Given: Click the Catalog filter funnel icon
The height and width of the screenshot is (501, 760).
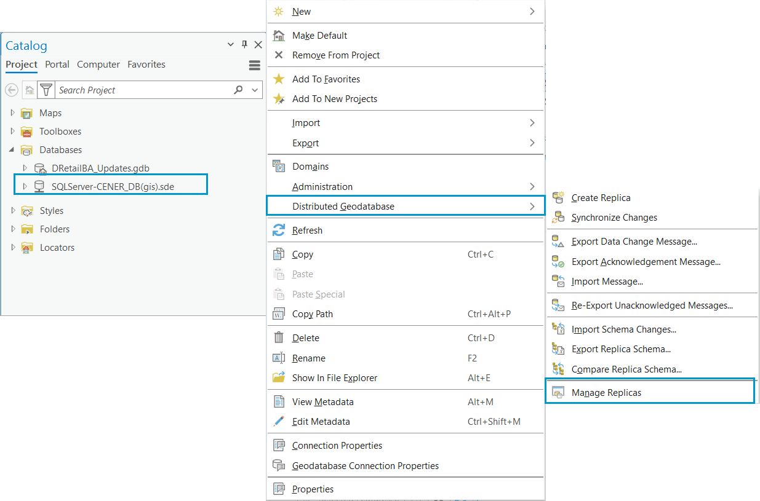Looking at the screenshot, I should click(x=46, y=90).
